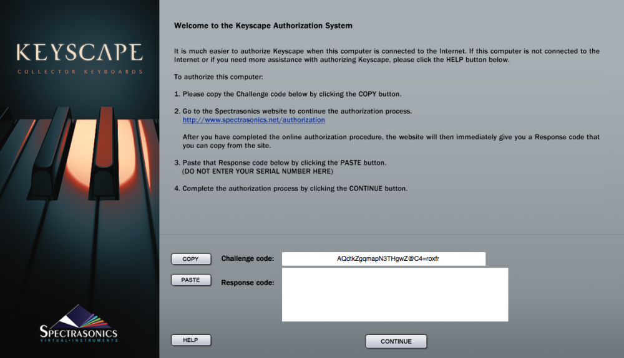Viewport: 624px width, 358px height.
Task: Open the spectrasonics.net/authorization link
Action: [253, 120]
